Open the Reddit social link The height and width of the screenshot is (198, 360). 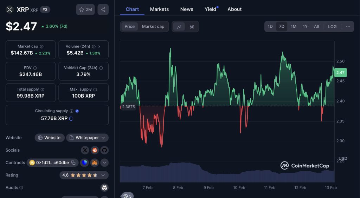pos(95,150)
